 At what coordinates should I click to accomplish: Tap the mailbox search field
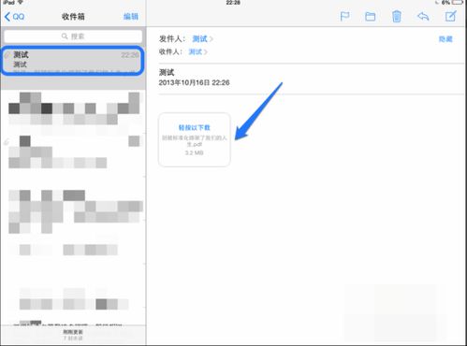tap(73, 36)
